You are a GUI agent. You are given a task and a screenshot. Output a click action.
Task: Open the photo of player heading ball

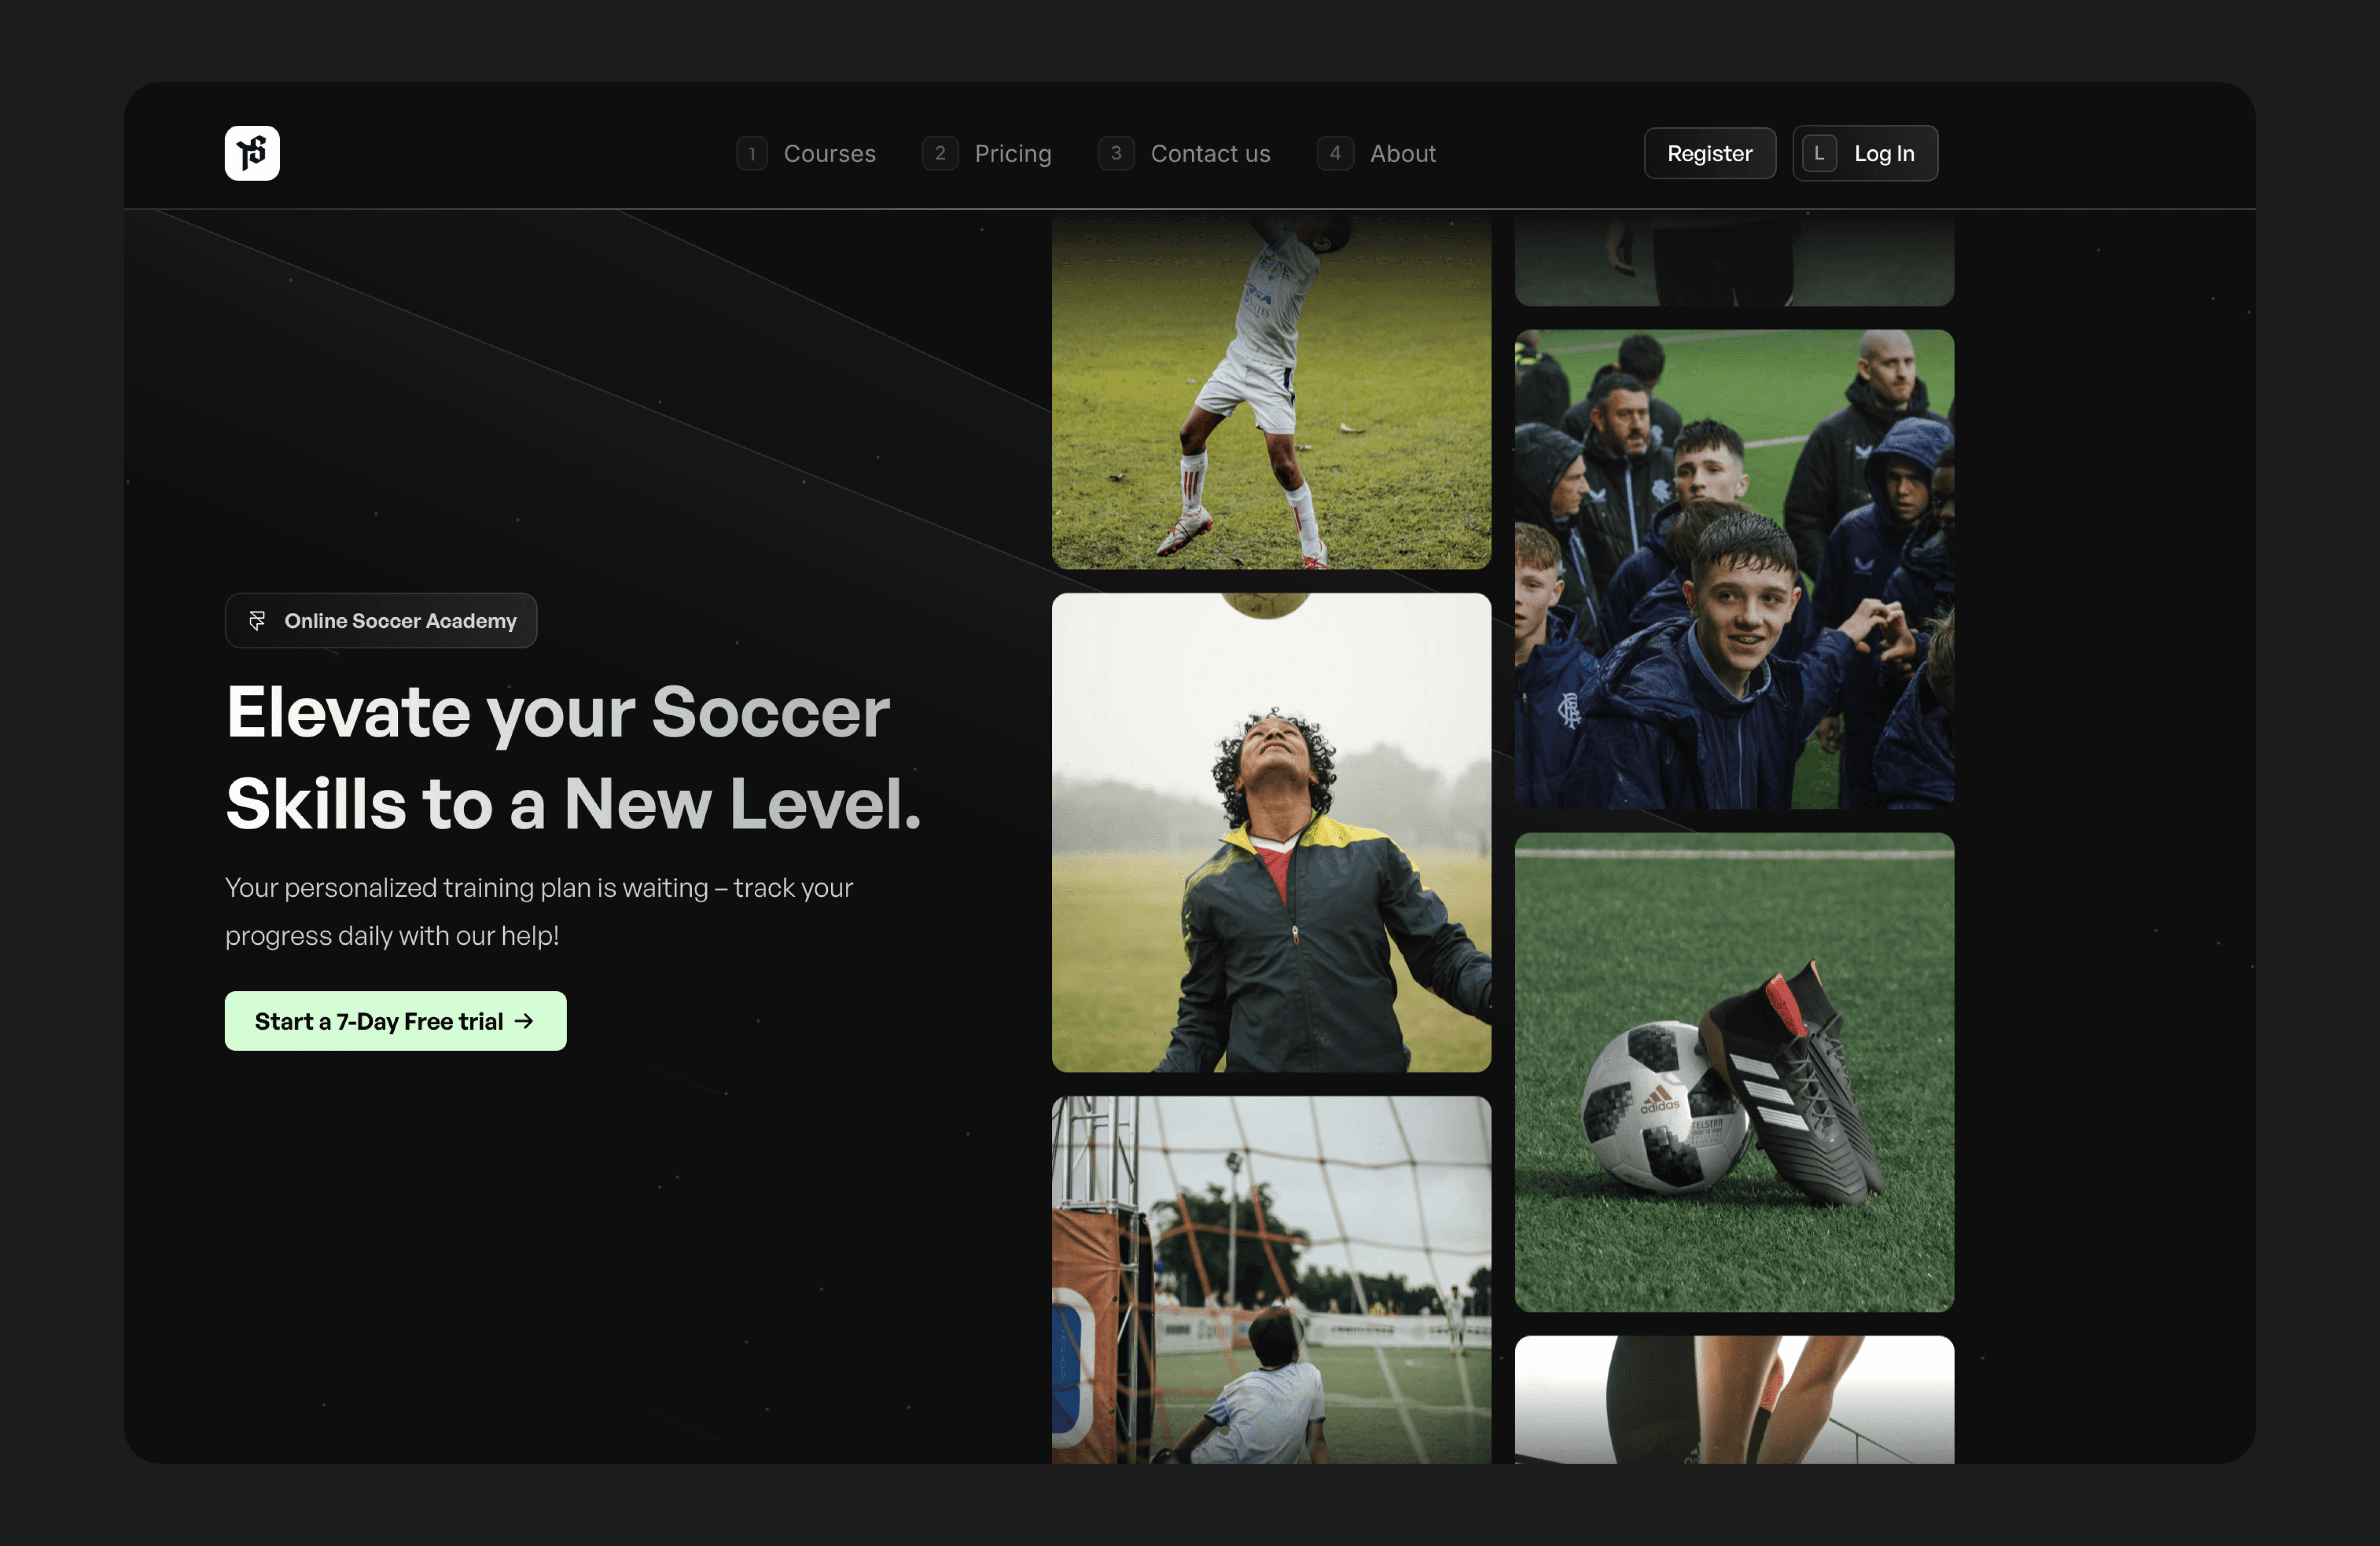1271,832
